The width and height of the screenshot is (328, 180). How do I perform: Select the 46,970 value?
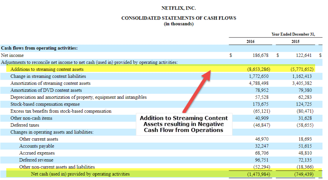tap(262, 139)
